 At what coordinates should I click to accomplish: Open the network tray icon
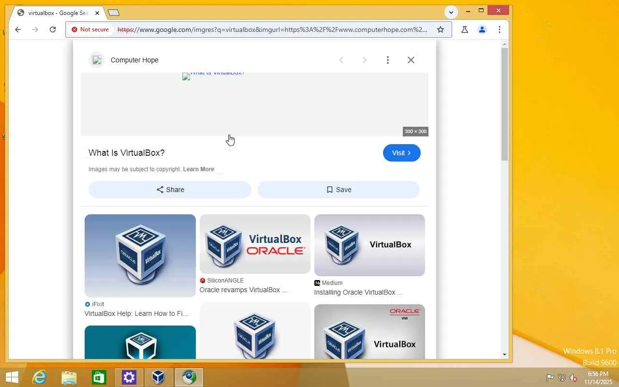click(562, 378)
